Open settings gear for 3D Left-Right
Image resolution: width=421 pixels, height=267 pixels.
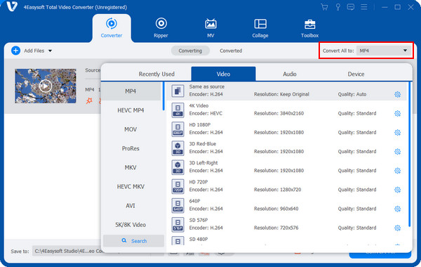[x=398, y=171]
